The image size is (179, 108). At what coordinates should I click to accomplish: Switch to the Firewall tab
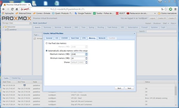144,27
